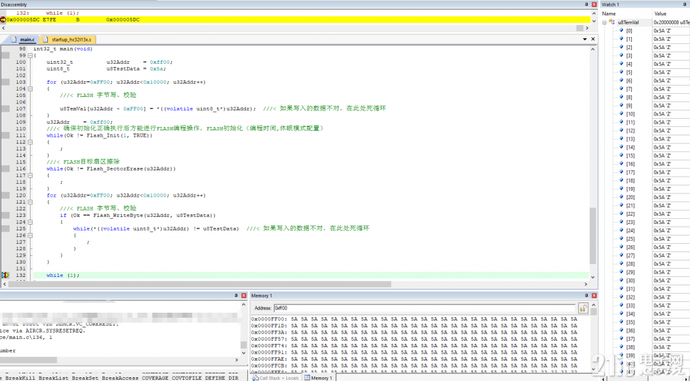Image resolution: width=690 pixels, height=381 pixels.
Task: Click the memory row starting 0x0000FFAE
Action: [413, 359]
